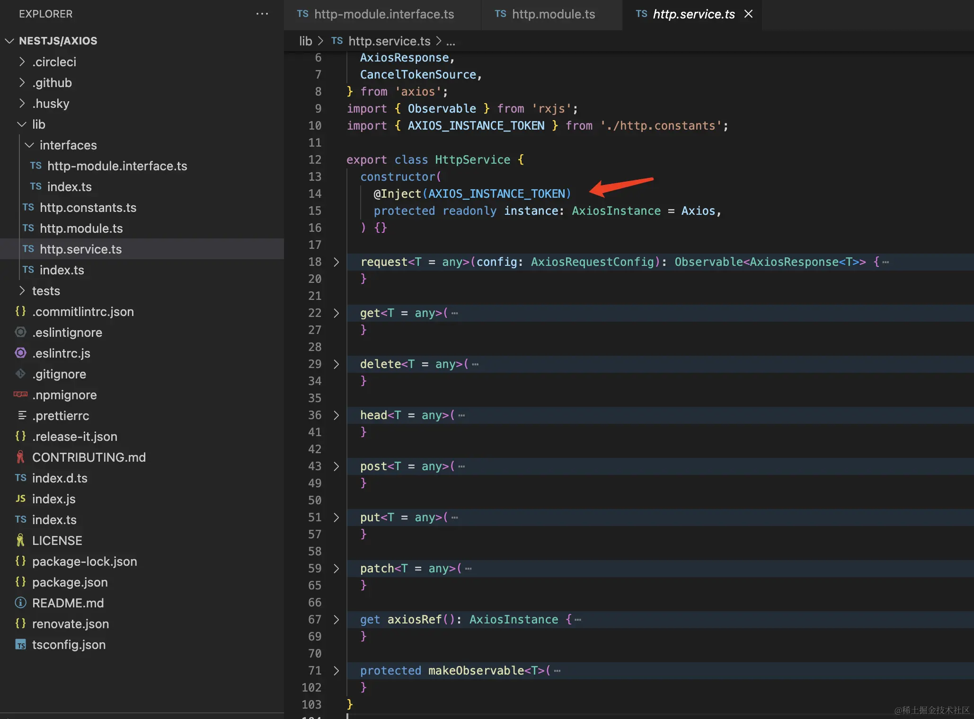Click the braces icon of renovate.json
This screenshot has height=719, width=974.
click(20, 623)
